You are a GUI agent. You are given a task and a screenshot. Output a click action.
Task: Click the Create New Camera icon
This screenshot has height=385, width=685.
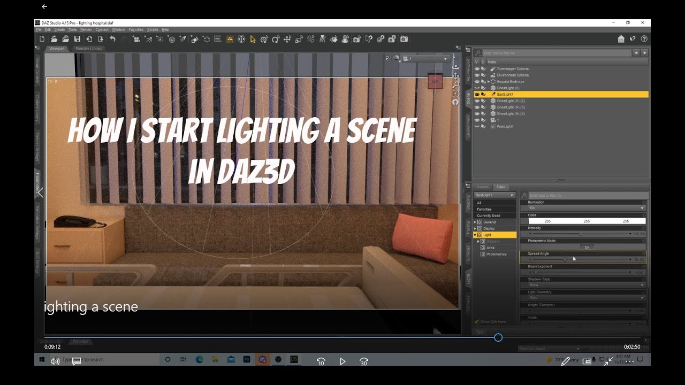click(137, 39)
